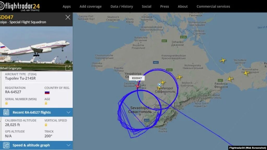Open the Data / History menu
The image size is (267, 150).
coord(122,7)
